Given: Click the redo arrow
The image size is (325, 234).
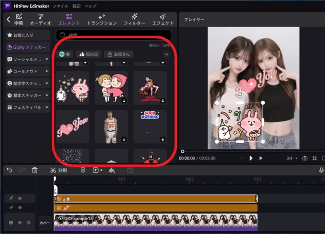Looking at the screenshot, I should tap(22, 170).
